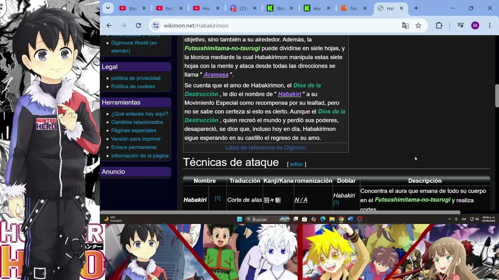
Task: Open File Explorer from the taskbar
Action: (332, 219)
